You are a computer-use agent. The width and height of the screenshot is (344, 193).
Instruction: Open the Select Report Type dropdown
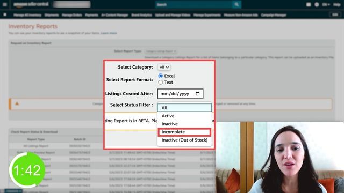click(x=161, y=51)
